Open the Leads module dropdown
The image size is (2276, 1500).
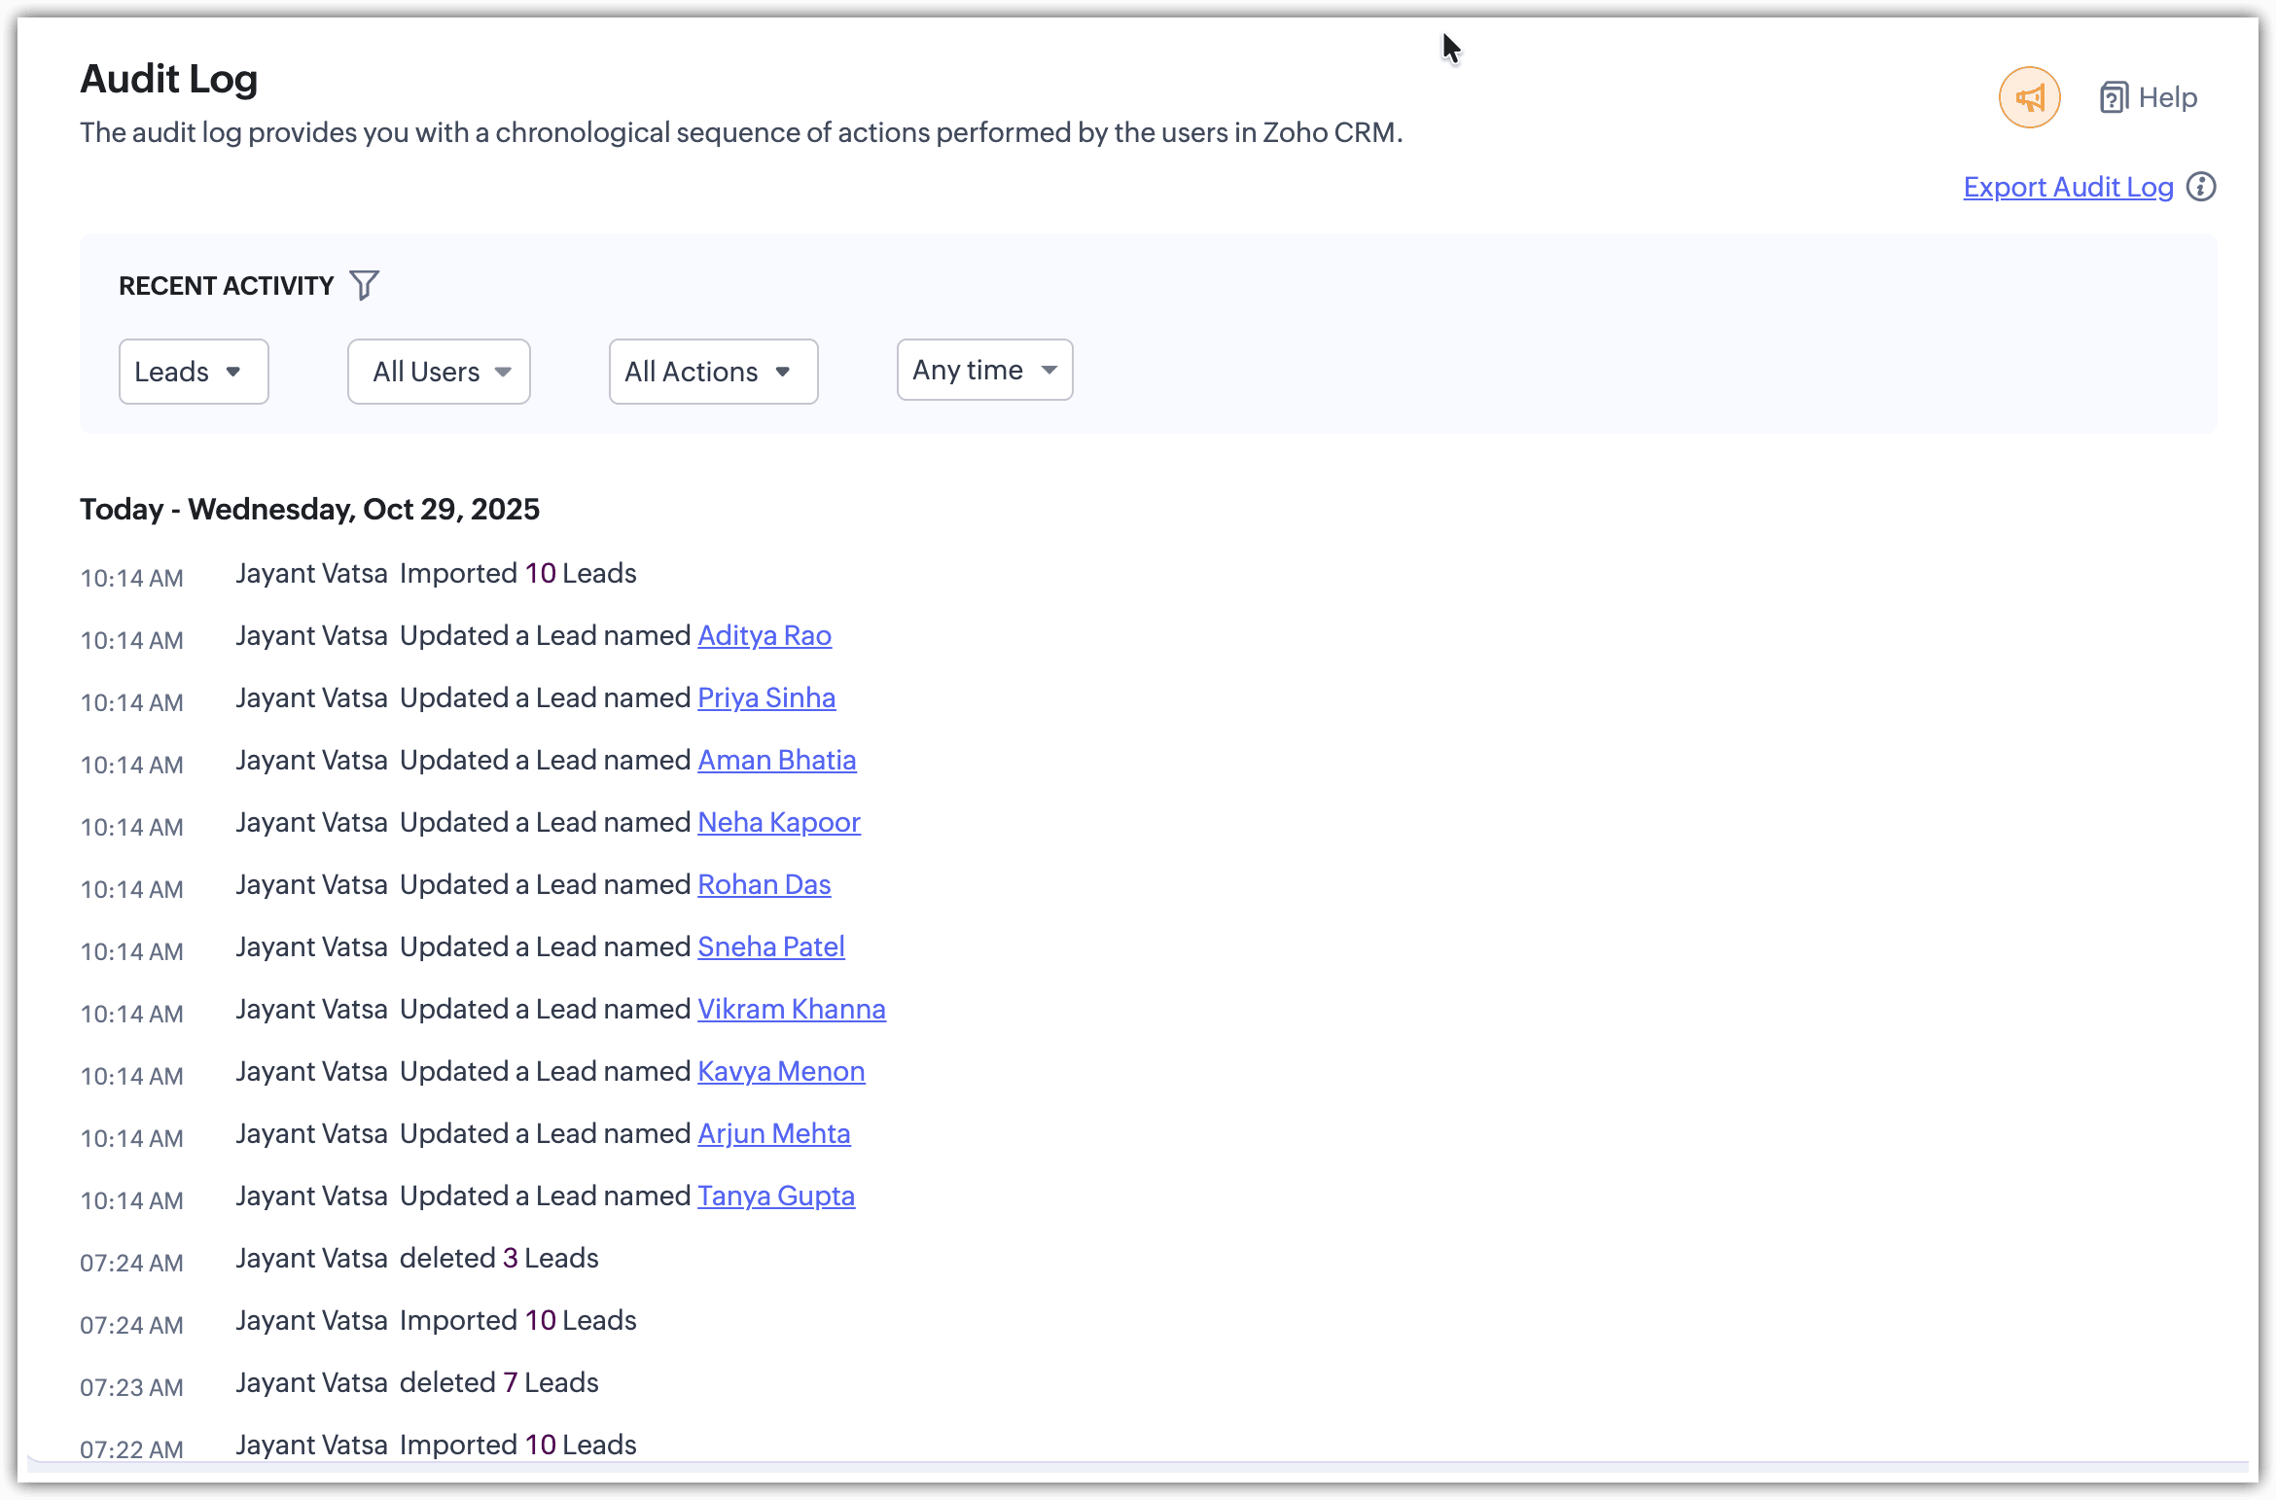[193, 372]
